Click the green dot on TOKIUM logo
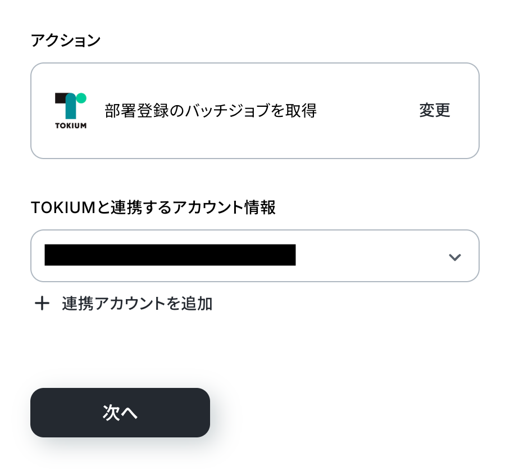Screen dimensions: 519x470 [x=81, y=98]
